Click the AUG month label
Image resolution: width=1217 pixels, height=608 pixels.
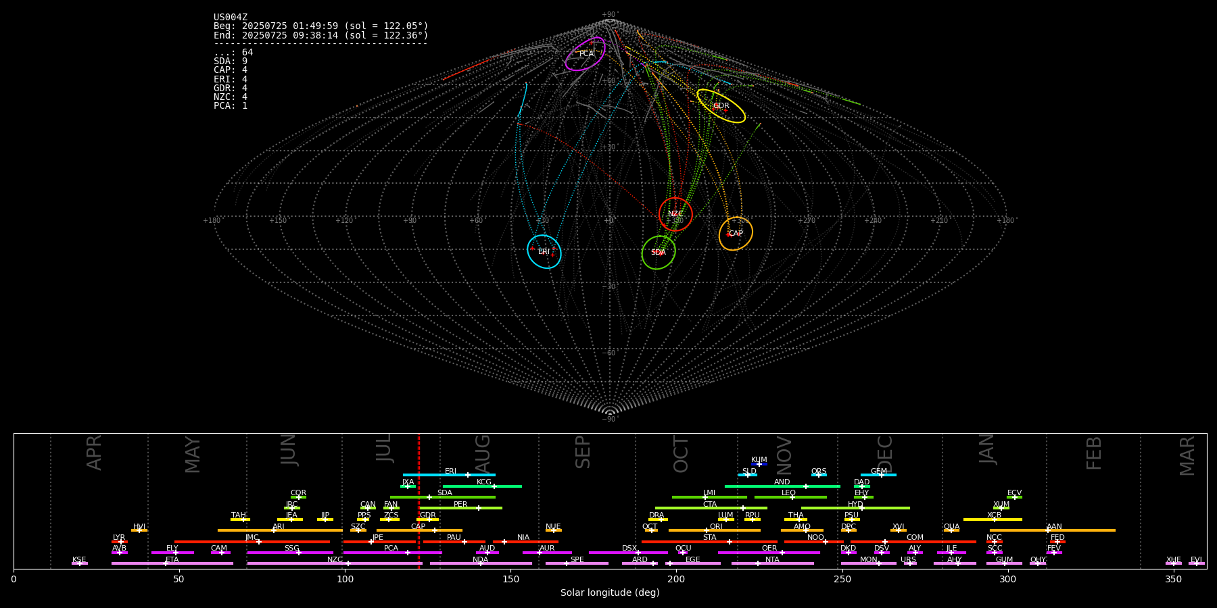483,455
